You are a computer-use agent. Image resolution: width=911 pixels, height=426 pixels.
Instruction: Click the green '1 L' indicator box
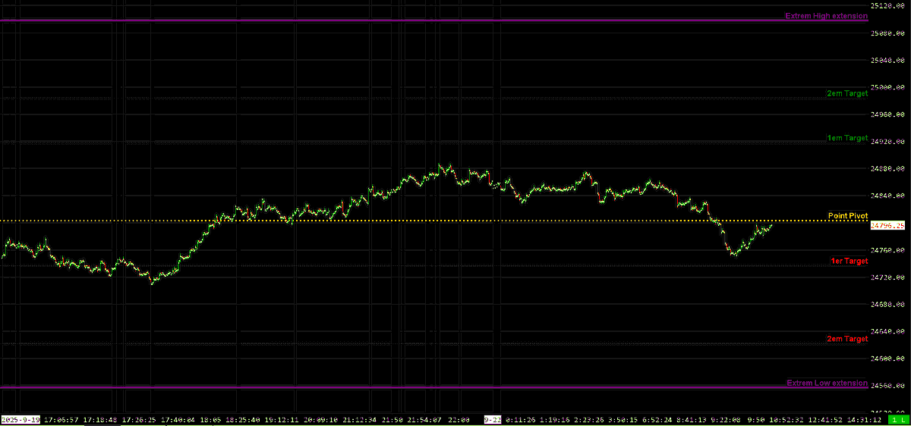pyautogui.click(x=898, y=419)
